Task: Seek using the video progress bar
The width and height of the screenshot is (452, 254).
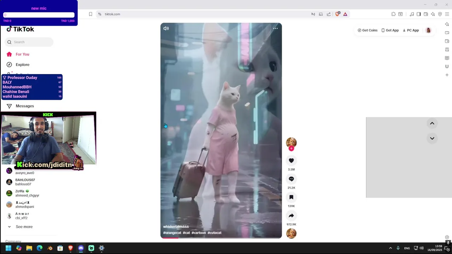Action: 221,238
